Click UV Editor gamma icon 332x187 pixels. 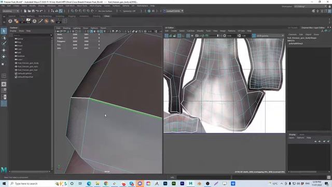point(239,36)
